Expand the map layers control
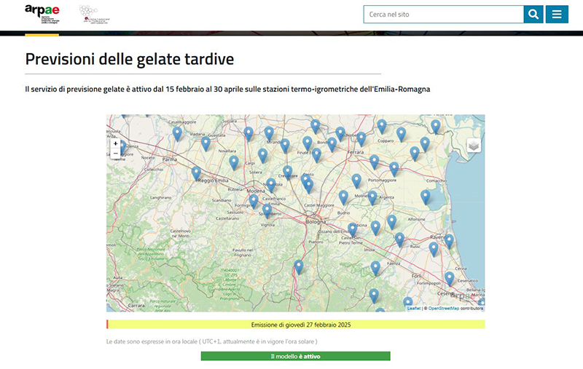 [474, 146]
